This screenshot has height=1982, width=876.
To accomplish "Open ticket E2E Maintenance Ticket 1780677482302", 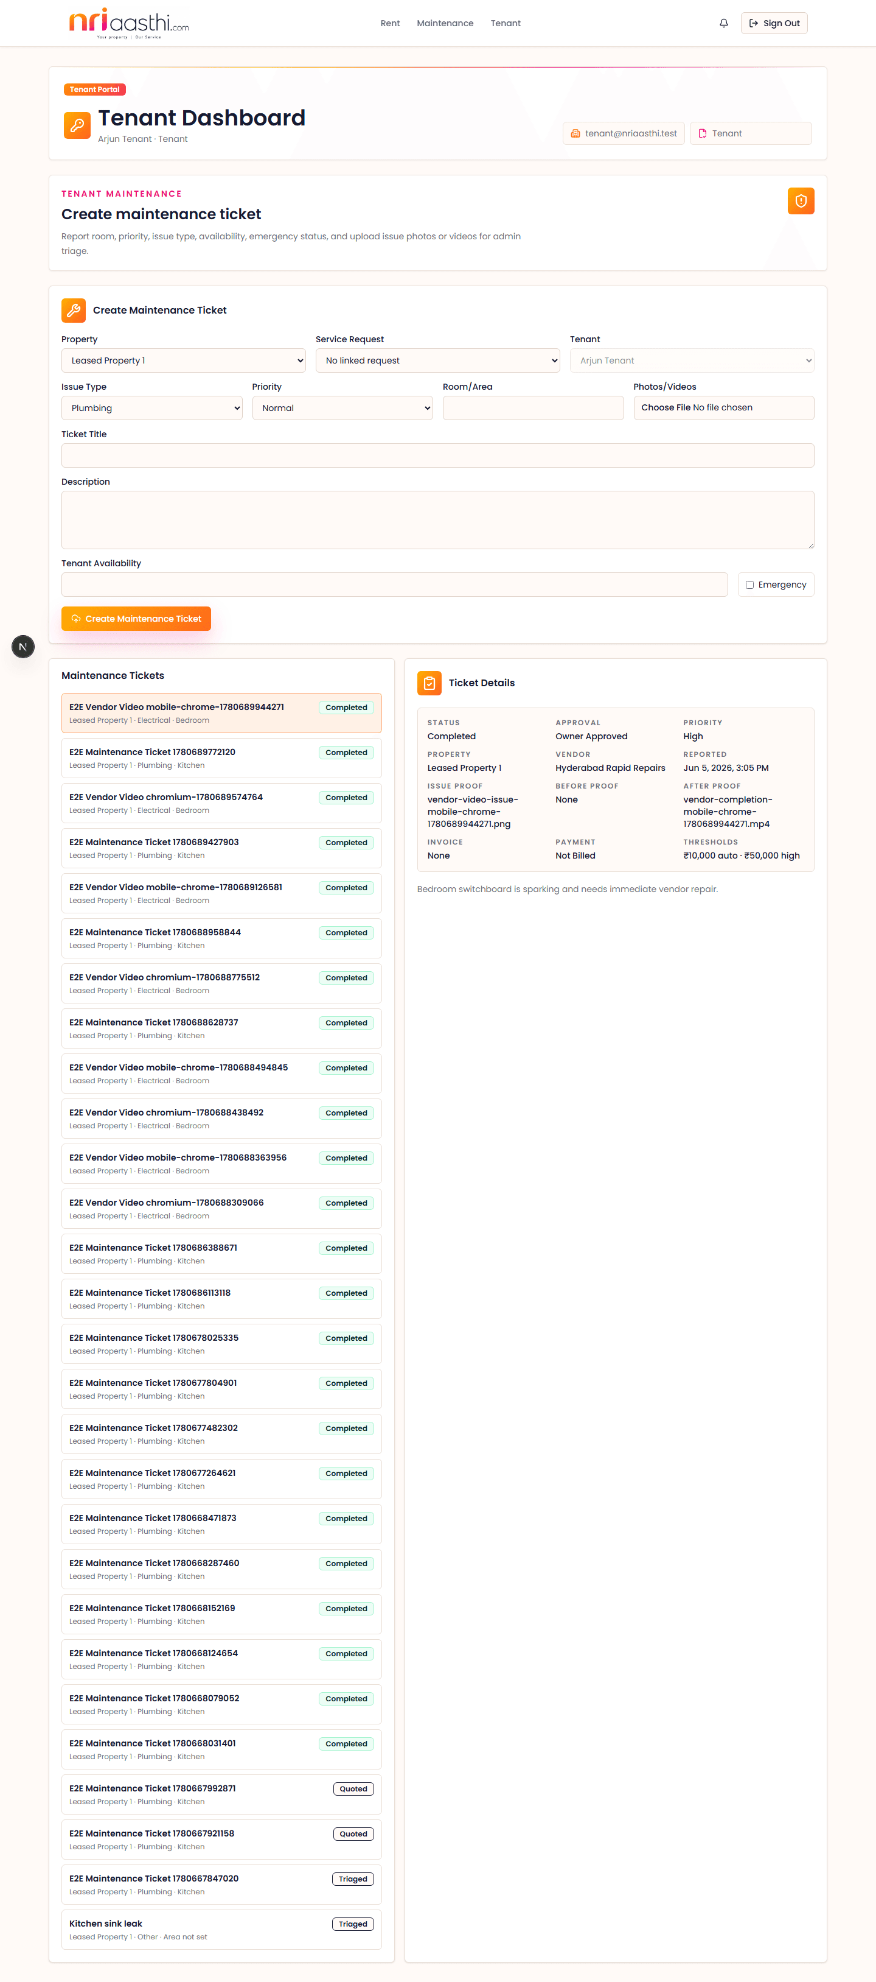I will click(x=221, y=1434).
